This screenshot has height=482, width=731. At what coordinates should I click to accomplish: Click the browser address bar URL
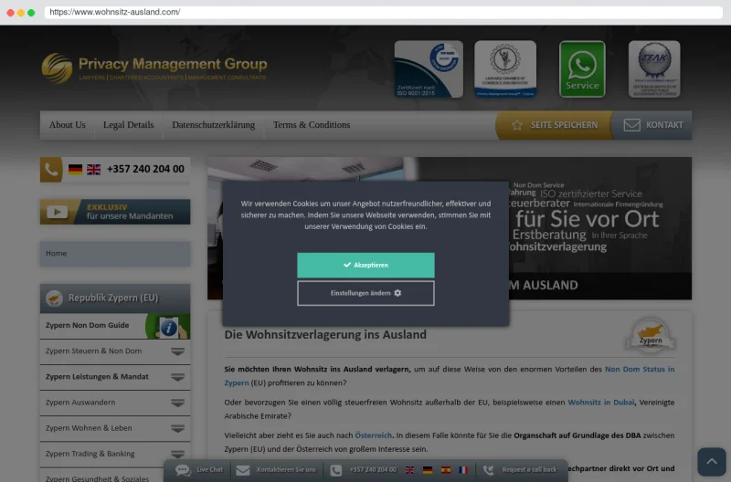(115, 12)
